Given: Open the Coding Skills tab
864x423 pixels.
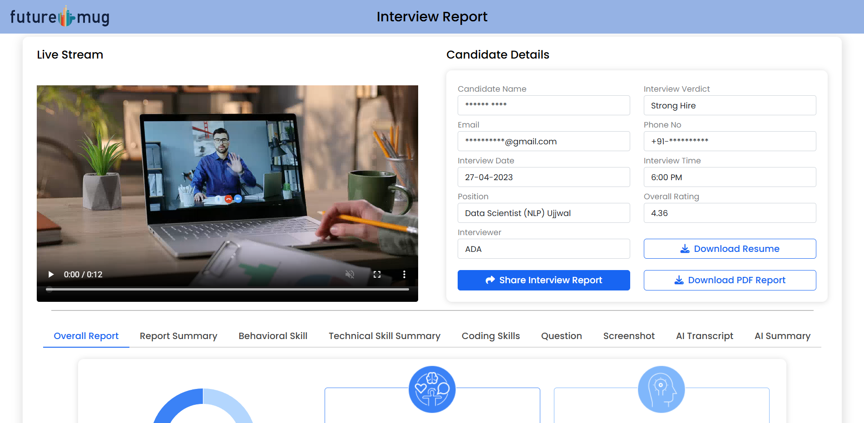Looking at the screenshot, I should 491,336.
